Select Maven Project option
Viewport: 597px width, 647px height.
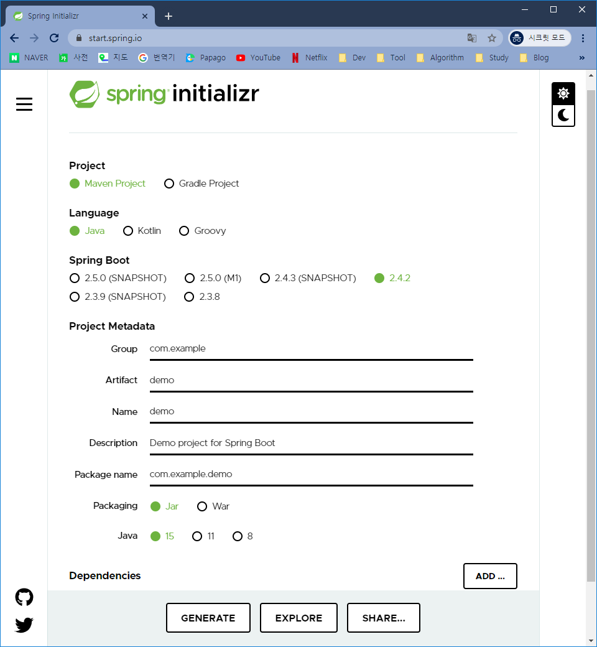(107, 184)
